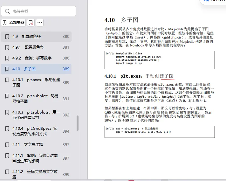The image size is (226, 181).
Task: Click bookmark icon beside 4.11 文字与注释
Action: coord(7,145)
